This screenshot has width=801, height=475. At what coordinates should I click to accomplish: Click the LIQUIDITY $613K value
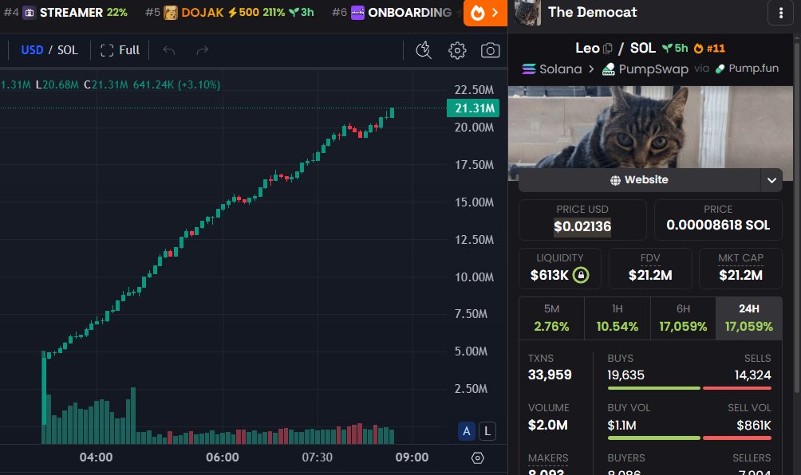(549, 275)
